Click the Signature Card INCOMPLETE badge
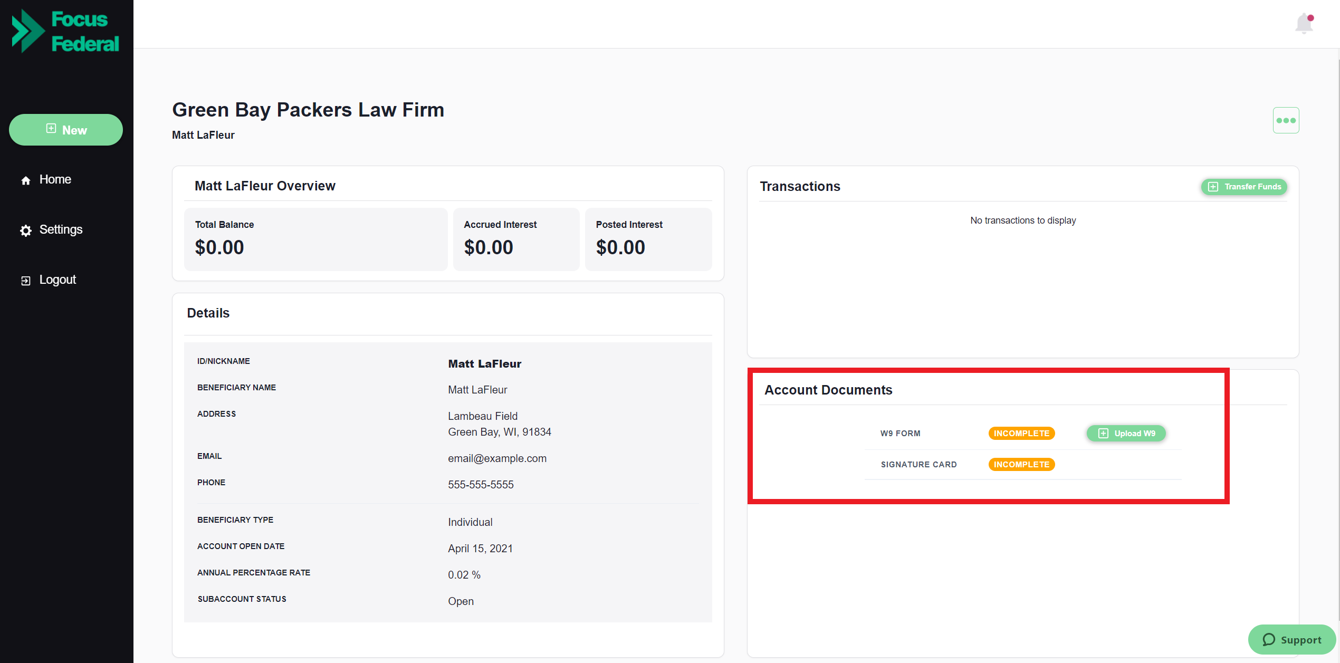 [x=1021, y=465]
